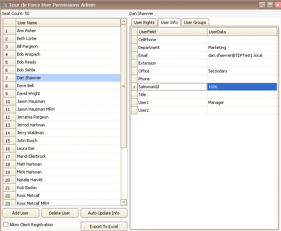Select user Jerramia Pargeon
281x231 pixels.
click(68, 117)
